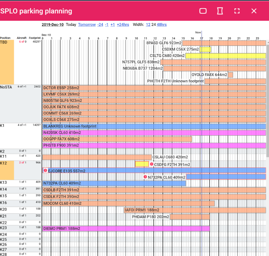Screen dimensions: 269x256
Task: Go back 24 hours with -24 link
Action: pos(100,24)
